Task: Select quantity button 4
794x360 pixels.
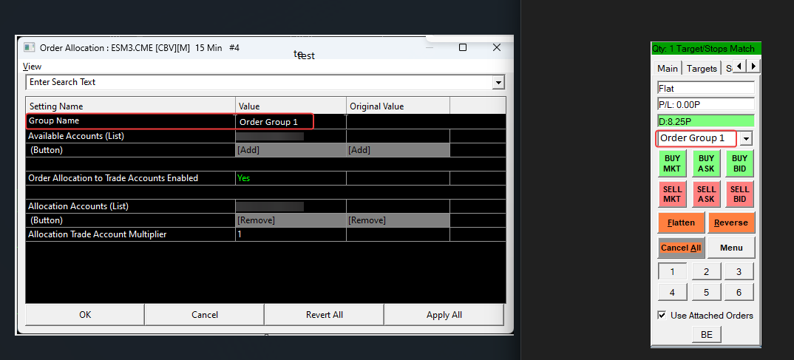Action: coord(672,292)
